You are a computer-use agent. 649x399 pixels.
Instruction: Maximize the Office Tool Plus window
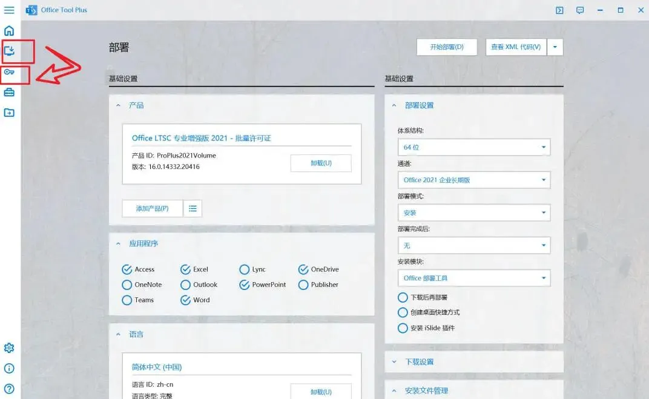click(621, 10)
